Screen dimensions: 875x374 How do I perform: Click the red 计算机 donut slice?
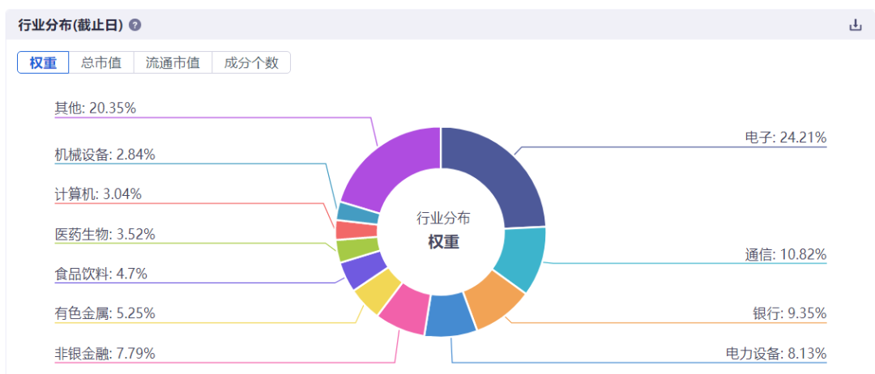point(356,230)
